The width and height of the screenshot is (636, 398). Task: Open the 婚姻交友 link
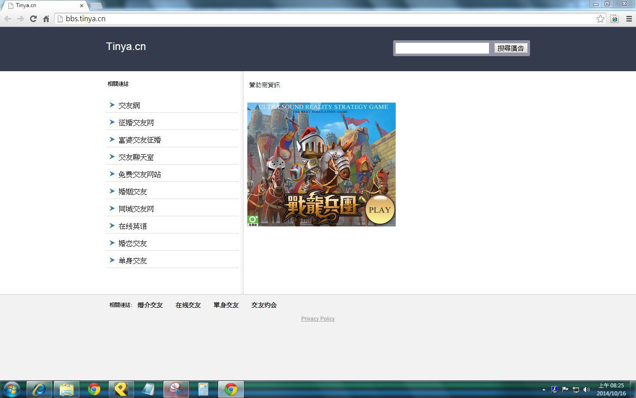(132, 191)
